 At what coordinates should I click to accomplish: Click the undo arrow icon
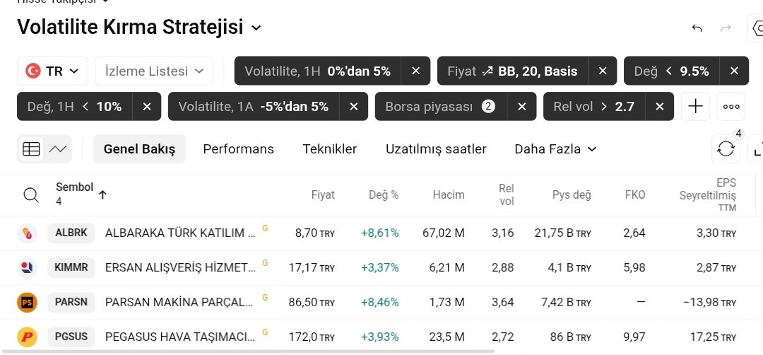pos(697,28)
